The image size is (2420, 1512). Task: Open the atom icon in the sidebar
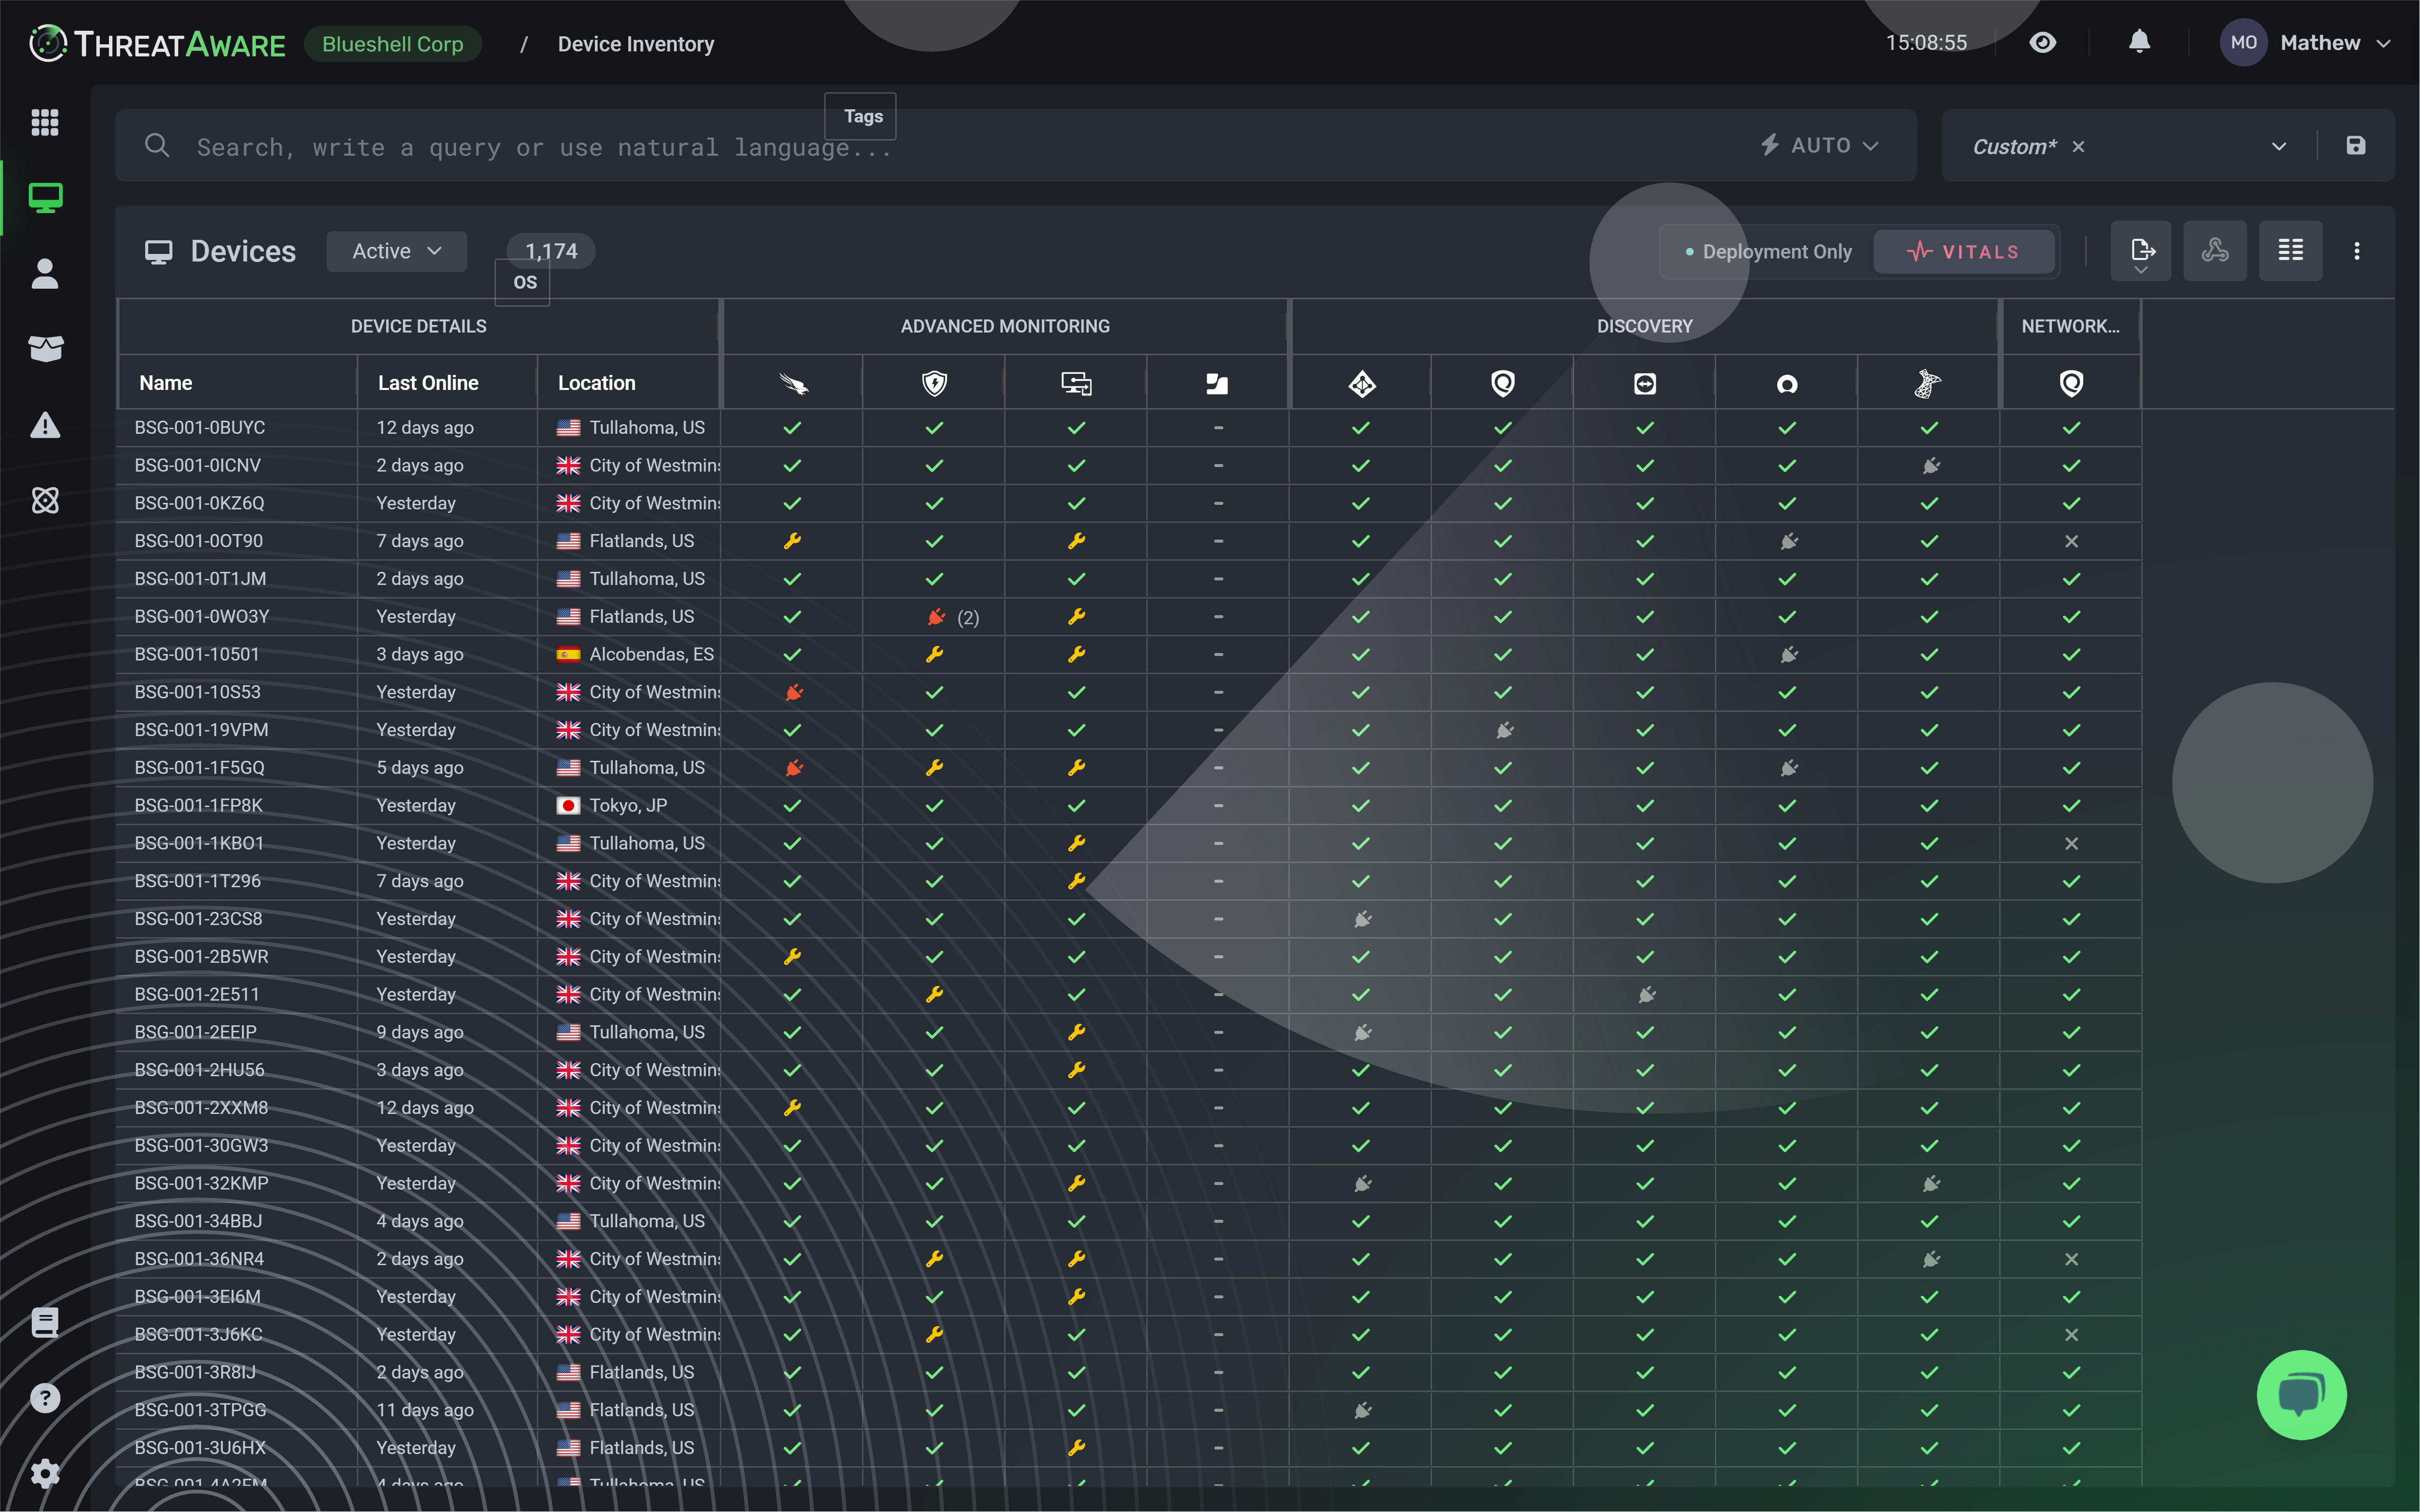click(x=45, y=500)
